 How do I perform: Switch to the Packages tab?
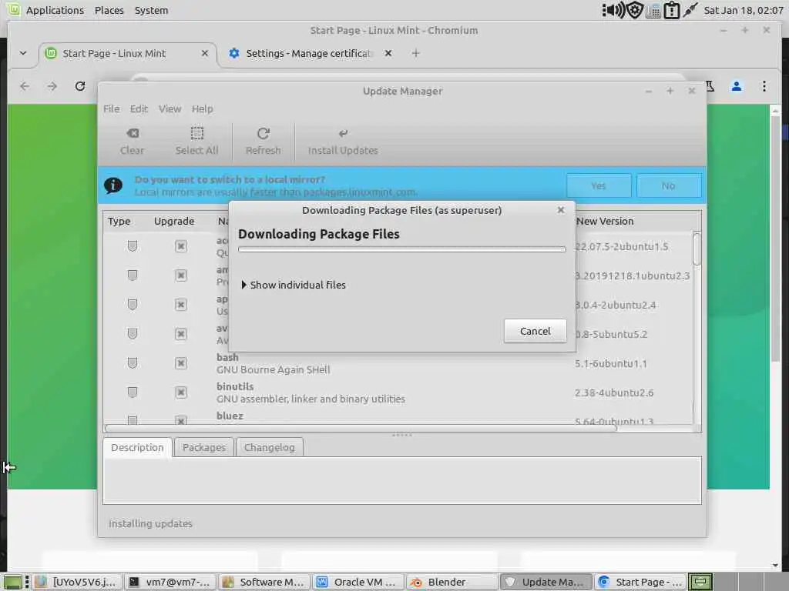(x=203, y=447)
